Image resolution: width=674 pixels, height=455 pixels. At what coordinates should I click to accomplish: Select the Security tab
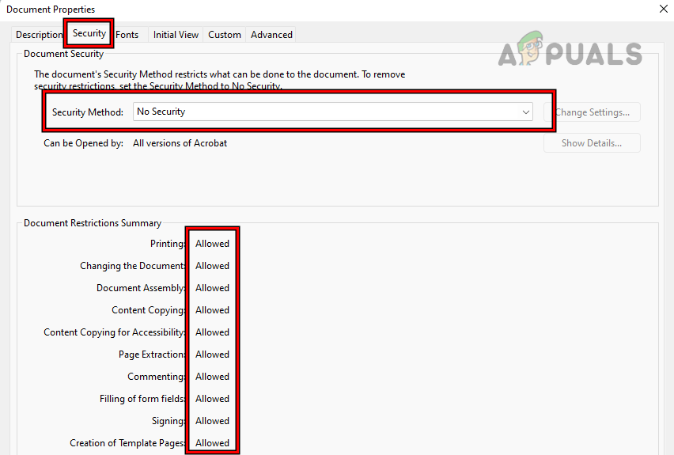89,33
